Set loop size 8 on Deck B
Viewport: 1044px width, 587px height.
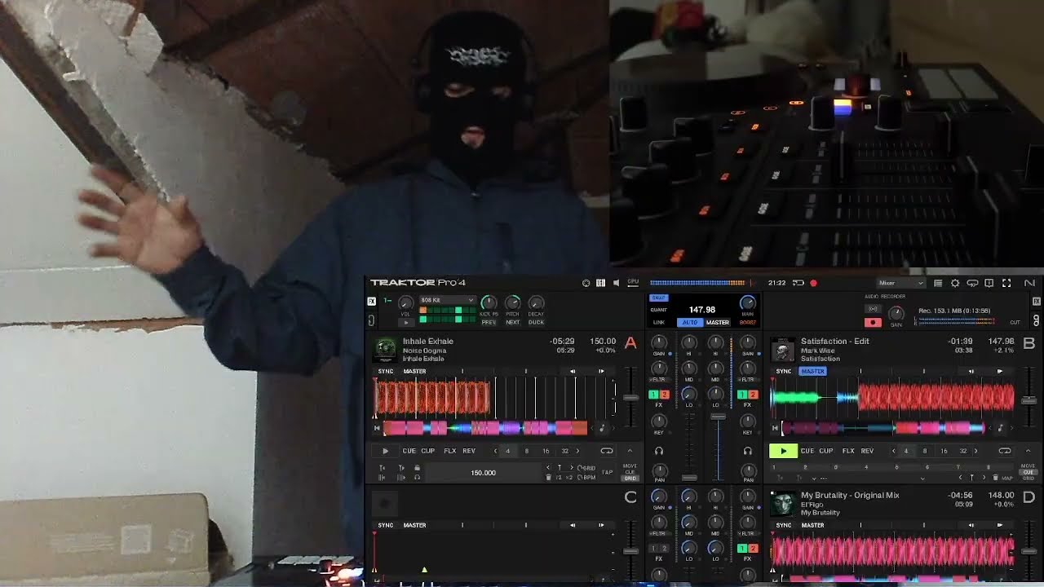click(925, 451)
